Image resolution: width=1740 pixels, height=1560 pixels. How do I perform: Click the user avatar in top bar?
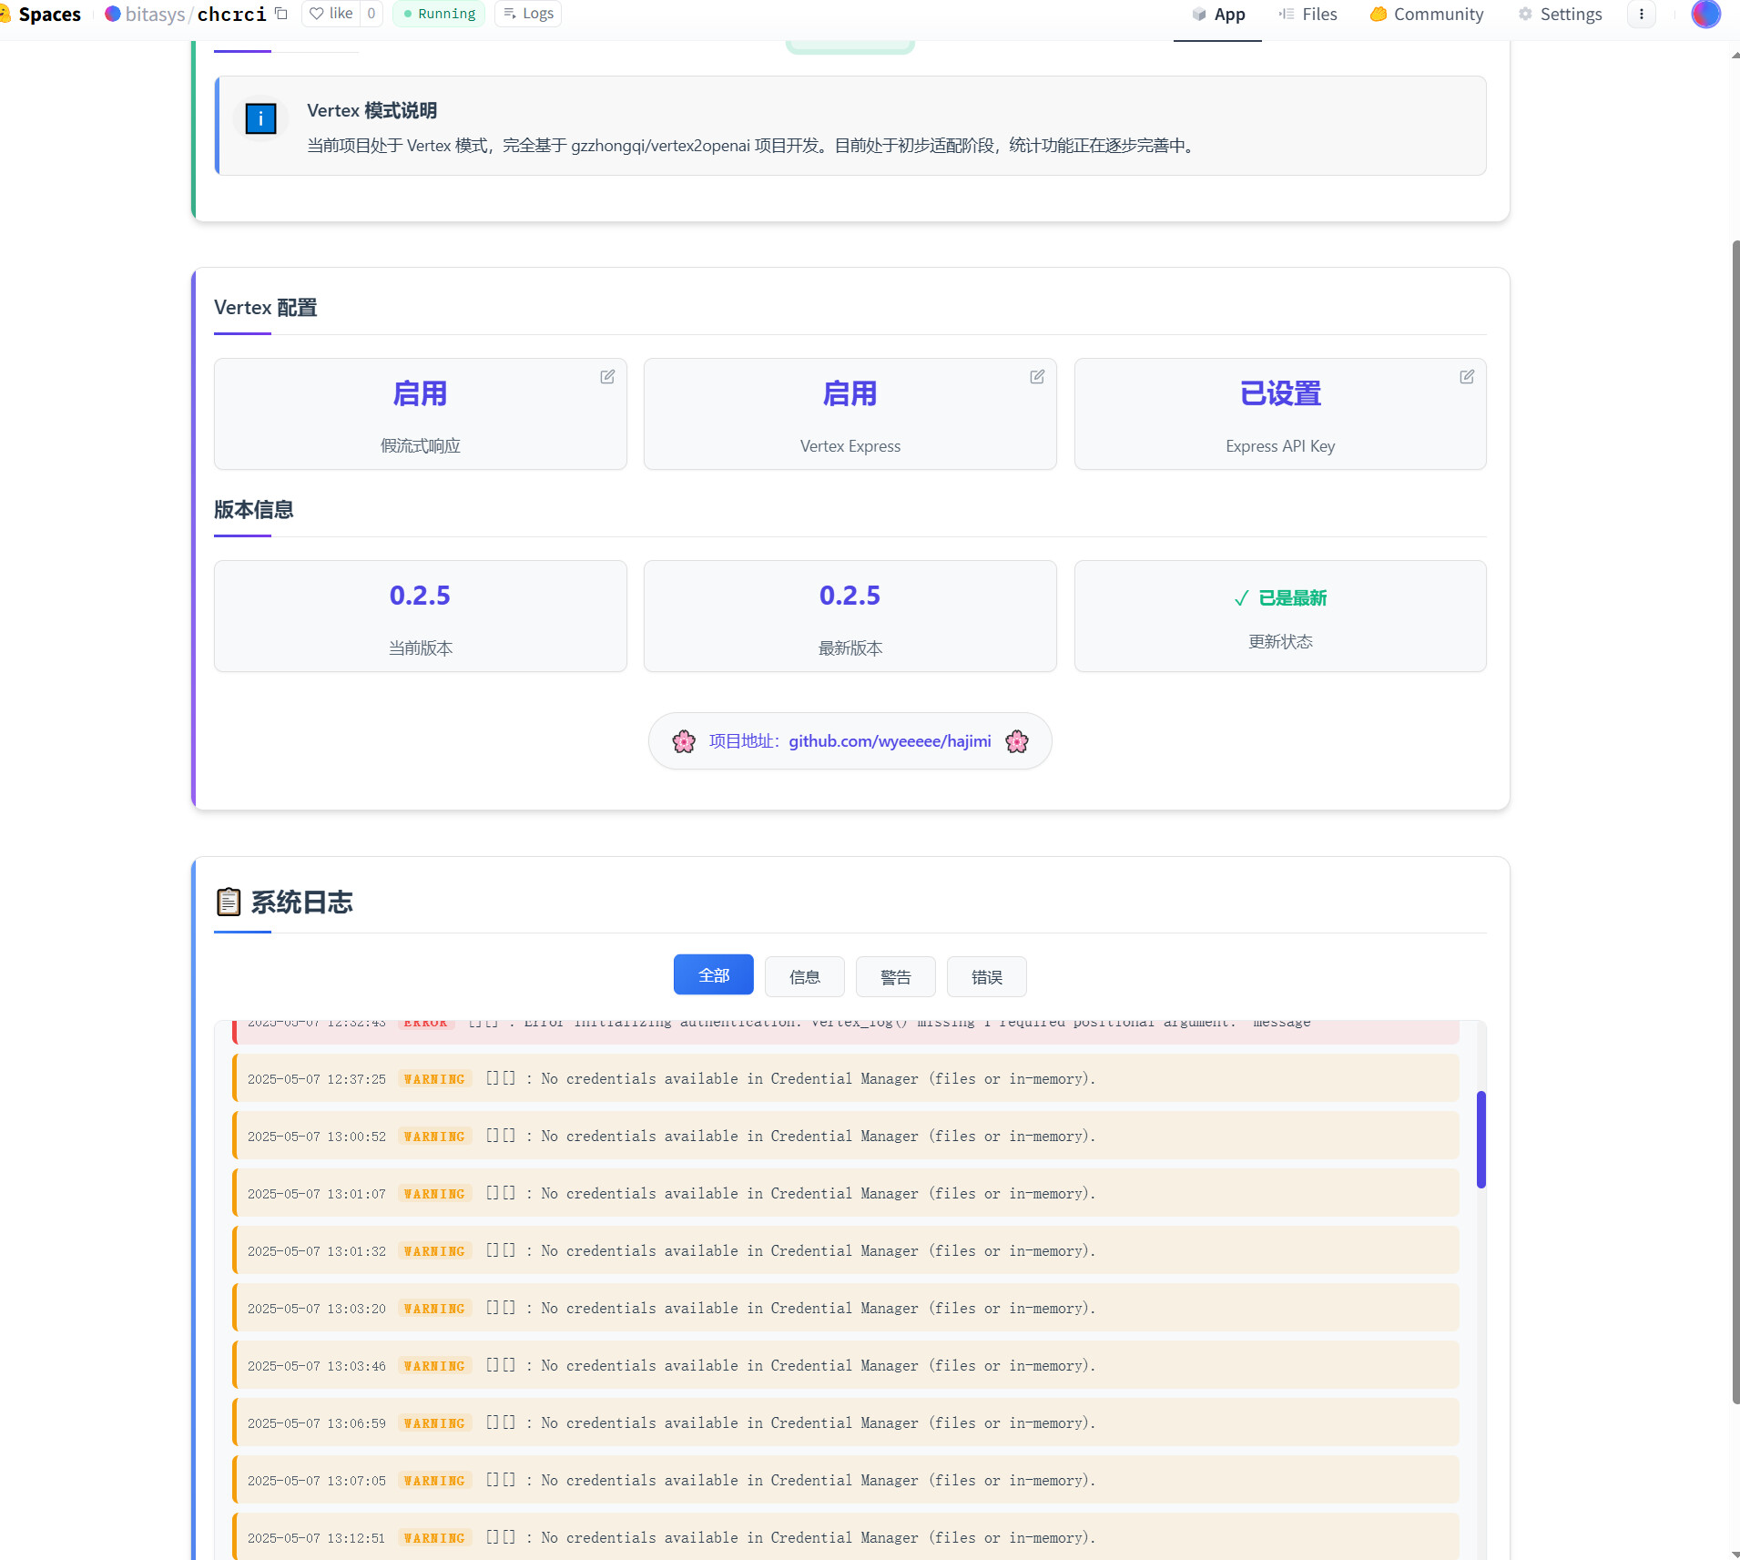click(1705, 15)
